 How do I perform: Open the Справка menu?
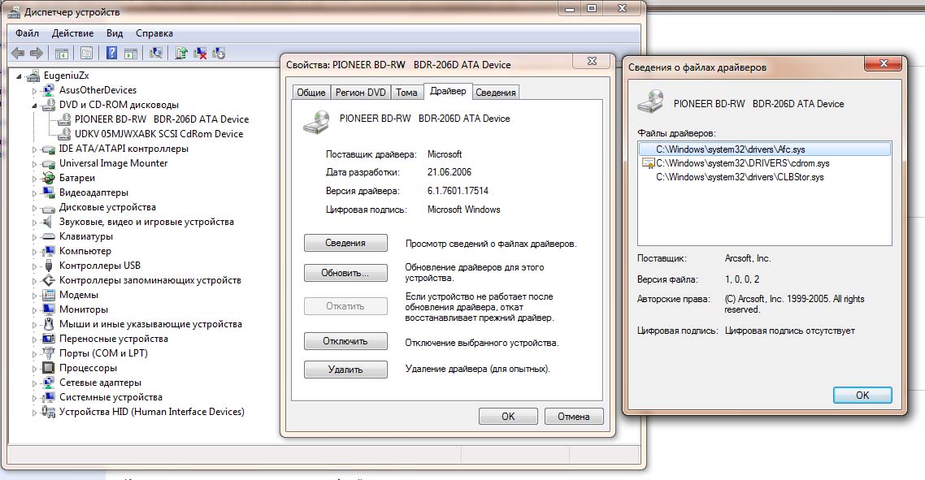(154, 33)
